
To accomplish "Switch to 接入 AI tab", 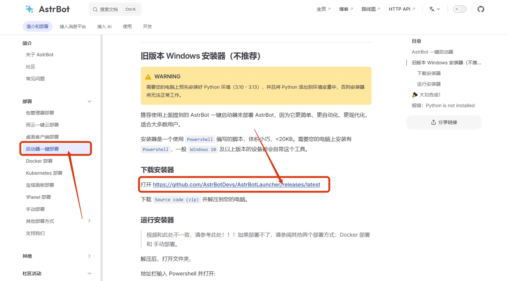I will [x=104, y=27].
